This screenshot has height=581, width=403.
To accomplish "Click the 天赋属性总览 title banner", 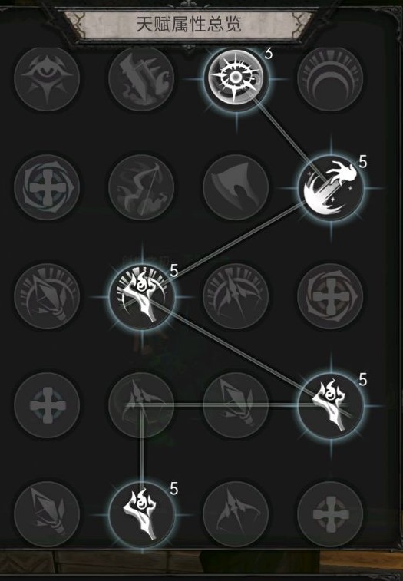I will [189, 25].
